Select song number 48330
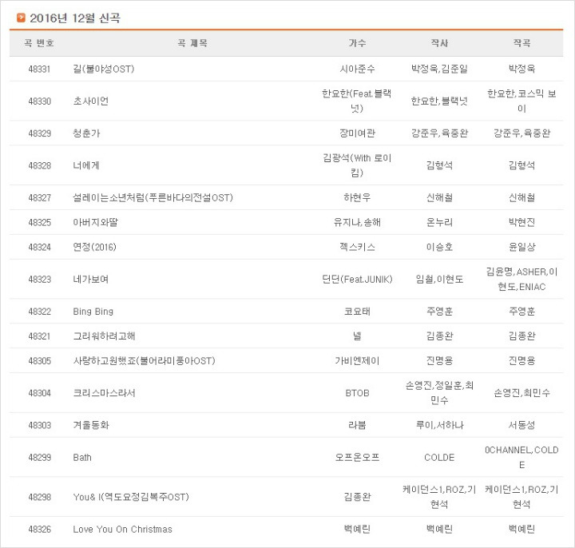 tap(39, 101)
